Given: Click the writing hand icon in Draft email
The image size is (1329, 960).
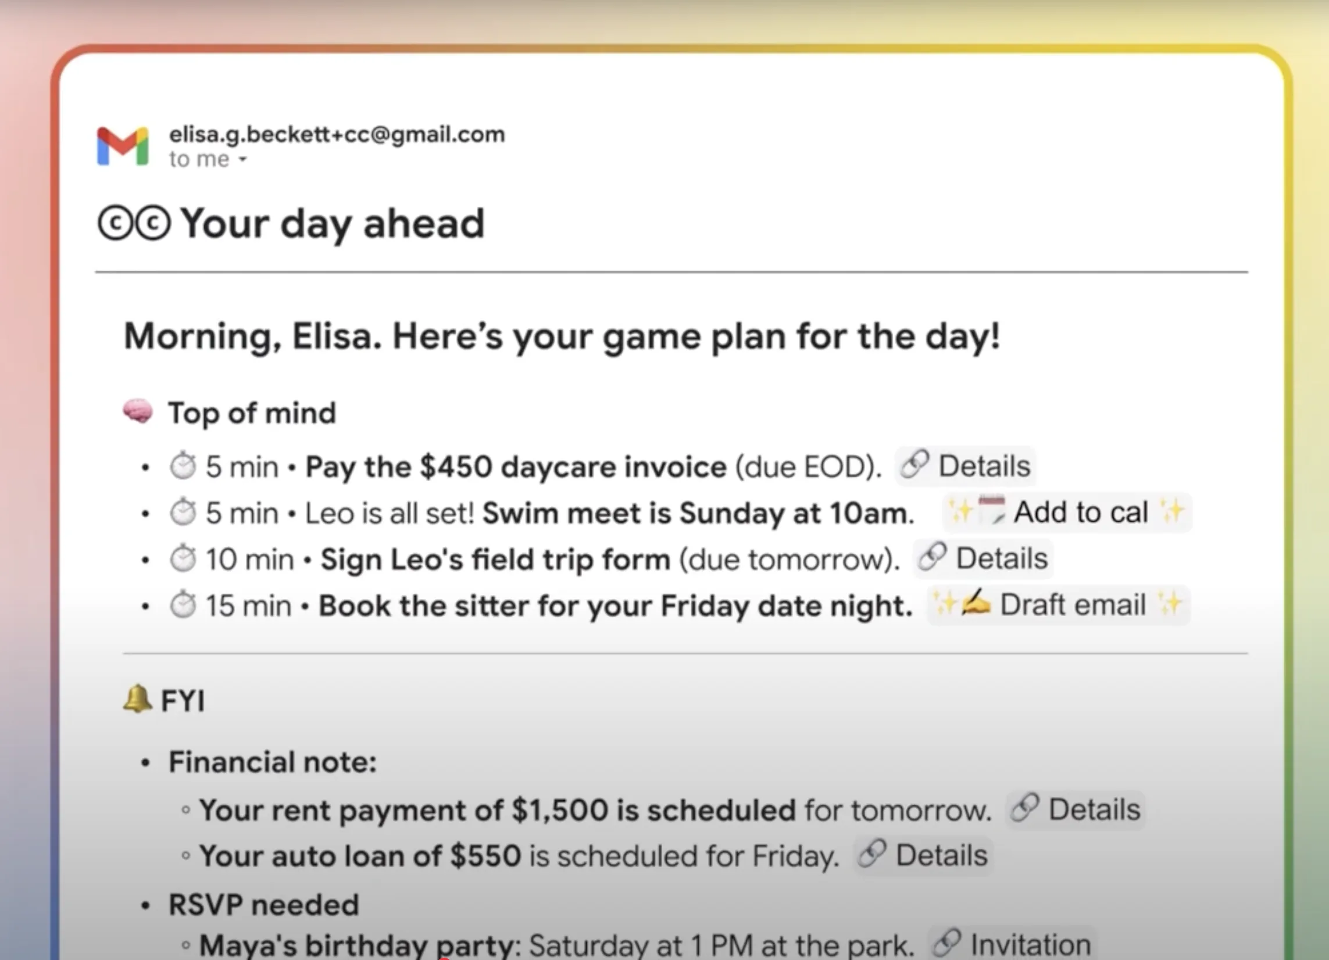Looking at the screenshot, I should point(976,603).
